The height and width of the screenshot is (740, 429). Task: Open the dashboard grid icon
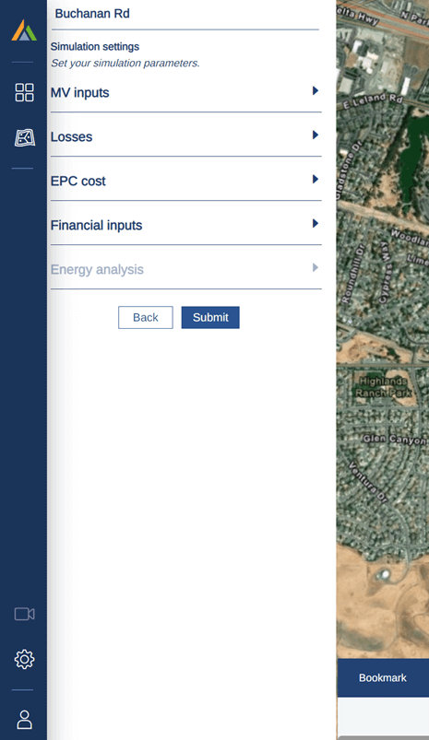point(24,92)
